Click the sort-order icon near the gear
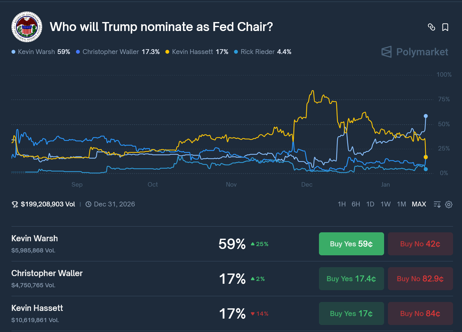462x332 pixels. (x=437, y=204)
